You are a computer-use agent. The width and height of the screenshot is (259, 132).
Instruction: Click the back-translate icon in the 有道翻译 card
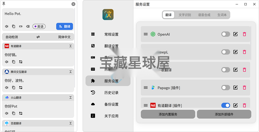[x=21, y=62]
